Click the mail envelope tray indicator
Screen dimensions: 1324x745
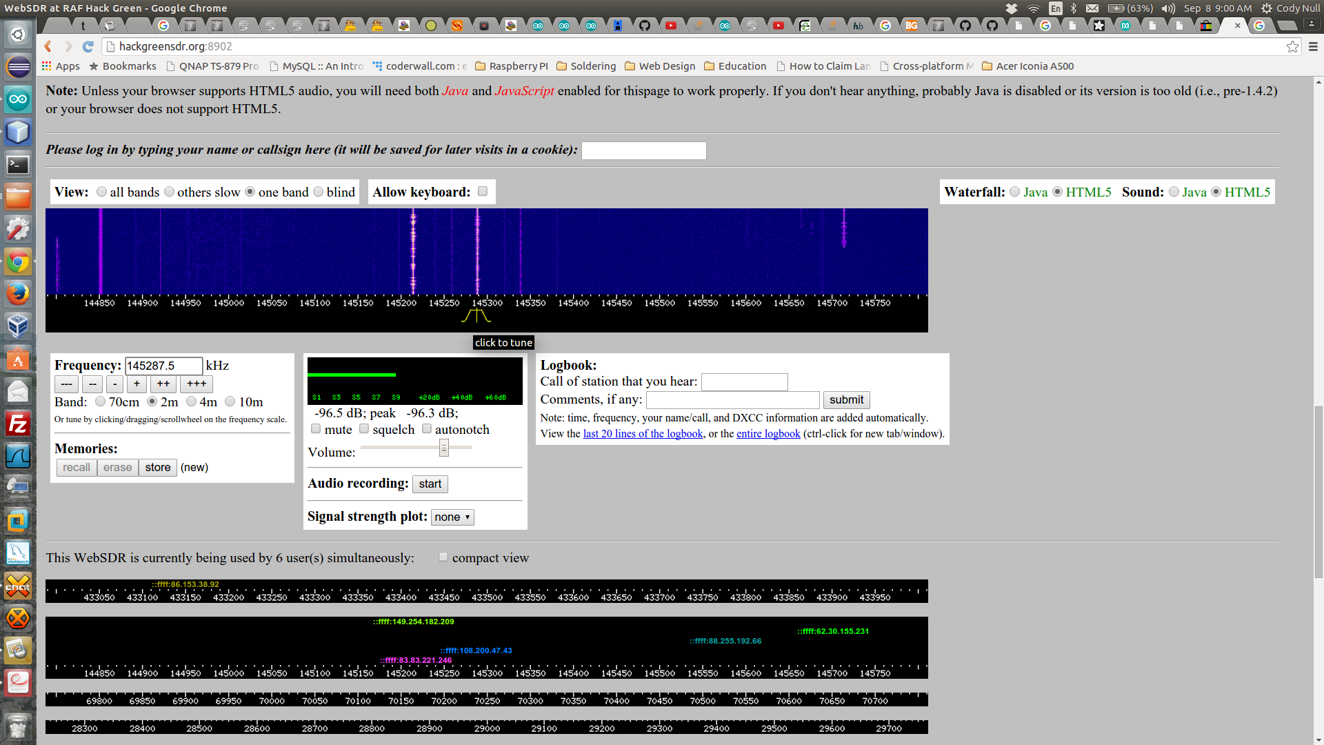pyautogui.click(x=1092, y=8)
